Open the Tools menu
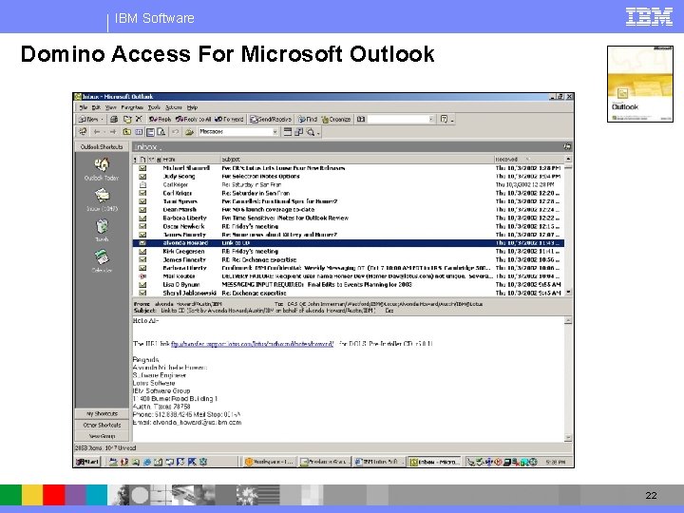684x513 pixels. pyautogui.click(x=154, y=107)
